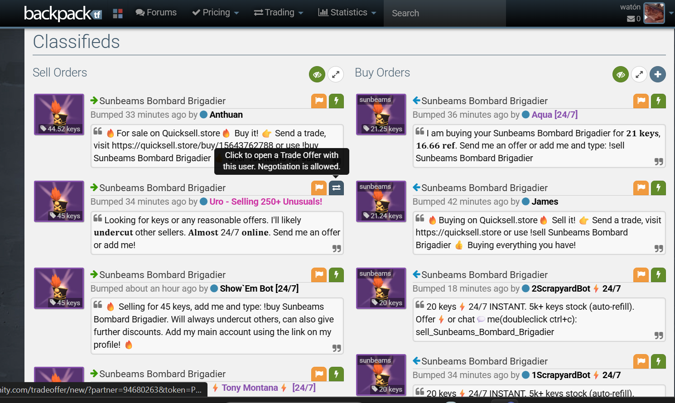
Task: Open Tony Montana's profile link
Action: 264,388
